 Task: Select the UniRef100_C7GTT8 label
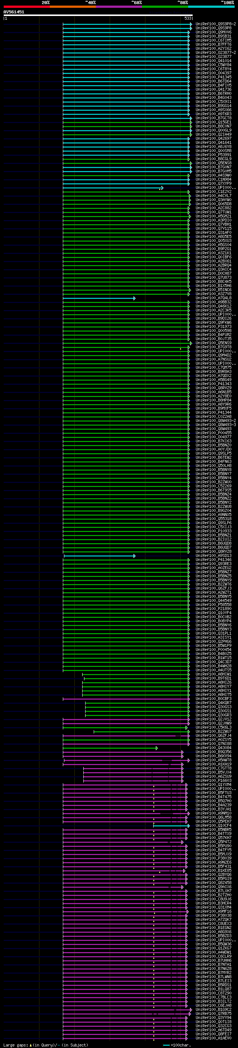click(213, 768)
